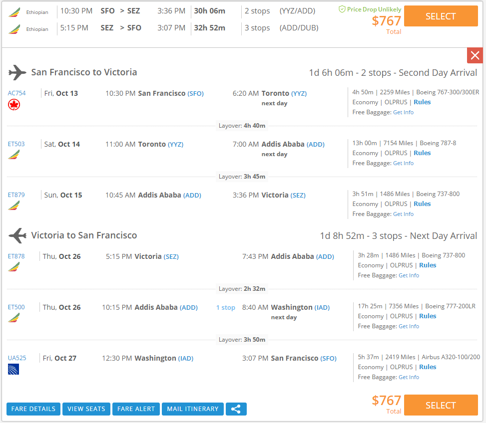486x423 pixels.
Task: Click the return airplane icon beside Victoria to San Francisco
Action: [x=17, y=235]
